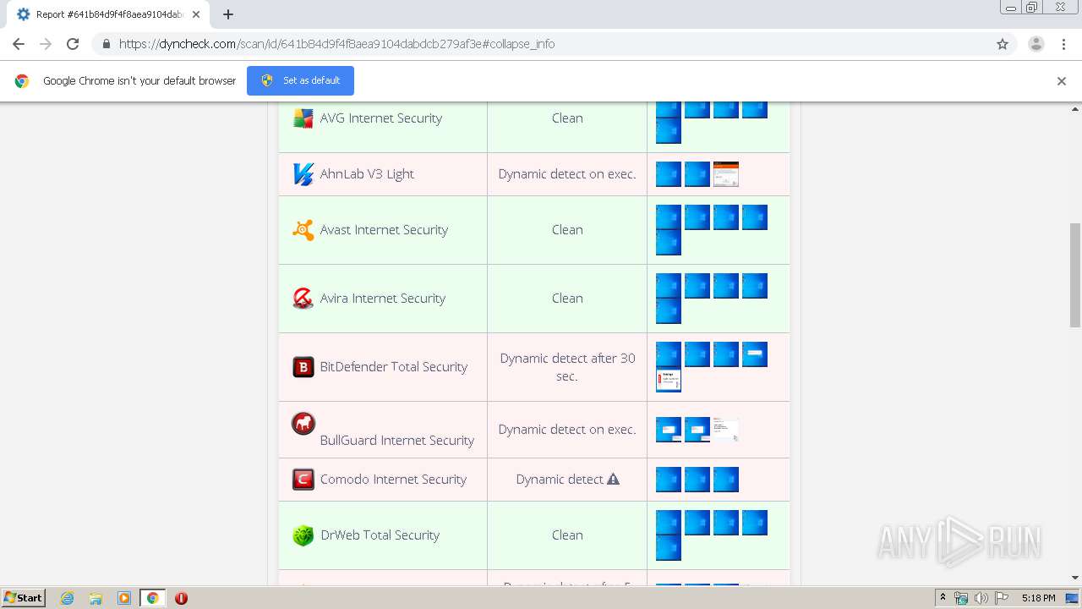Open AhnLab's third screenshot thumbnail with the alert window
The height and width of the screenshot is (609, 1082).
pos(726,174)
